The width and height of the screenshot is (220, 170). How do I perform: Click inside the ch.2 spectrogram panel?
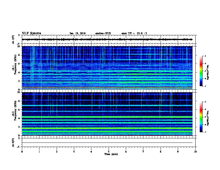(107, 114)
